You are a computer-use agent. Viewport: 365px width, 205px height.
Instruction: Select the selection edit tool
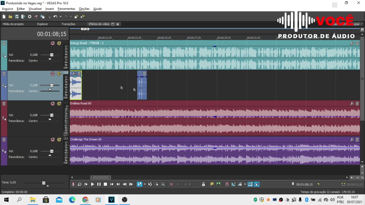[x=157, y=184]
